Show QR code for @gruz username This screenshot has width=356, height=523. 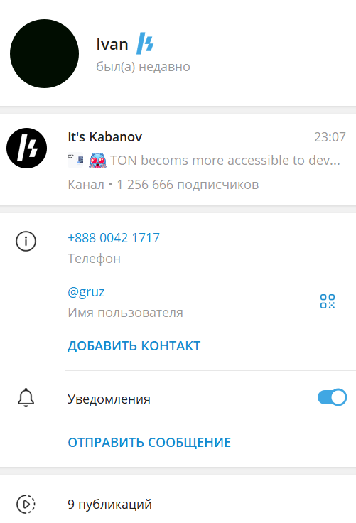click(328, 301)
